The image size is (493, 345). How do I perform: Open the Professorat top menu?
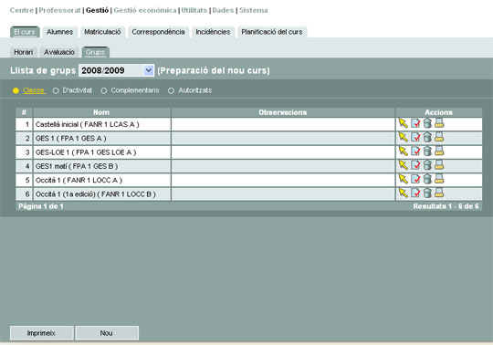tap(59, 10)
